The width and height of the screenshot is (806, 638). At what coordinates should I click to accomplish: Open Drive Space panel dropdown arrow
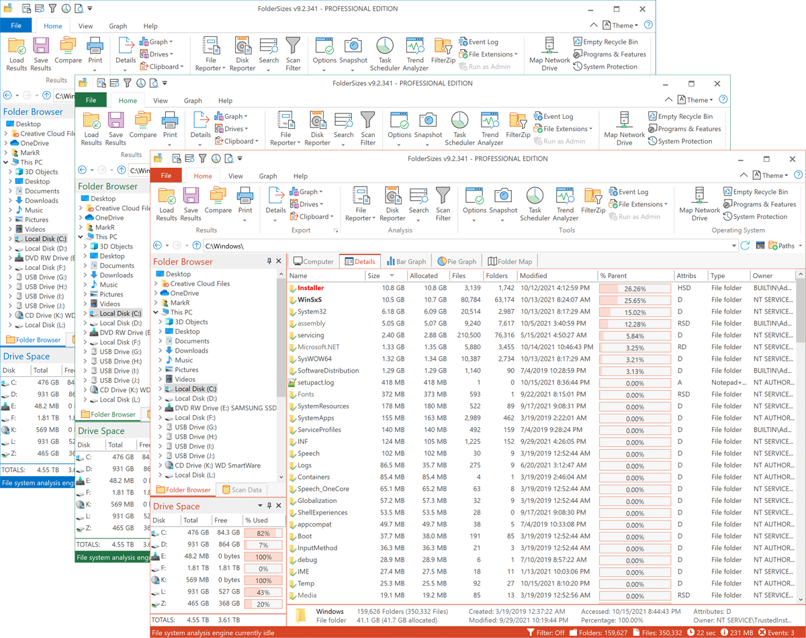point(260,506)
